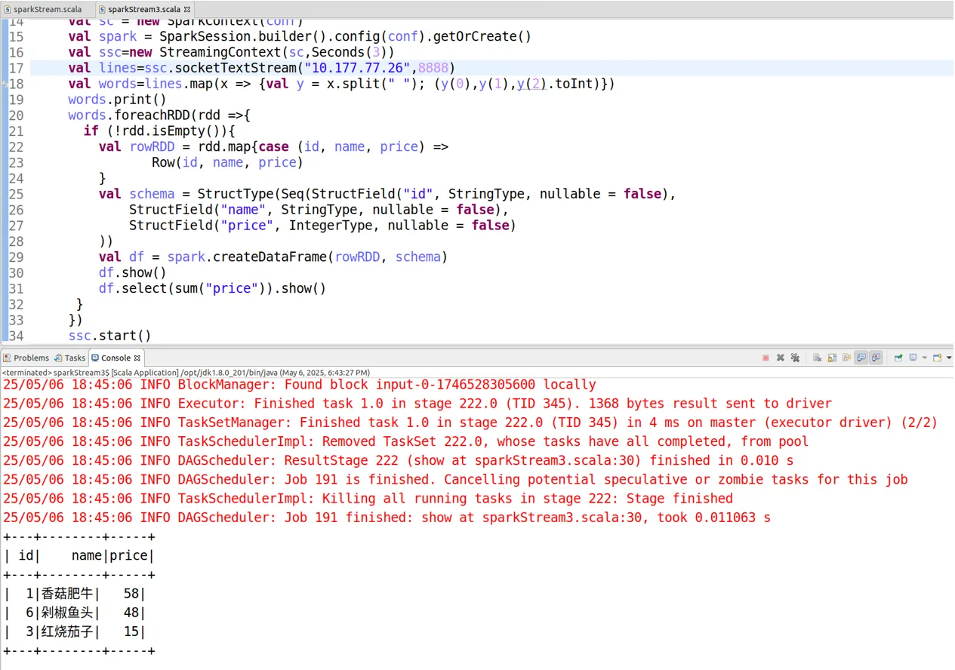Viewport: 955px width, 670px height.
Task: Toggle show console when standard out changes
Action: click(861, 358)
